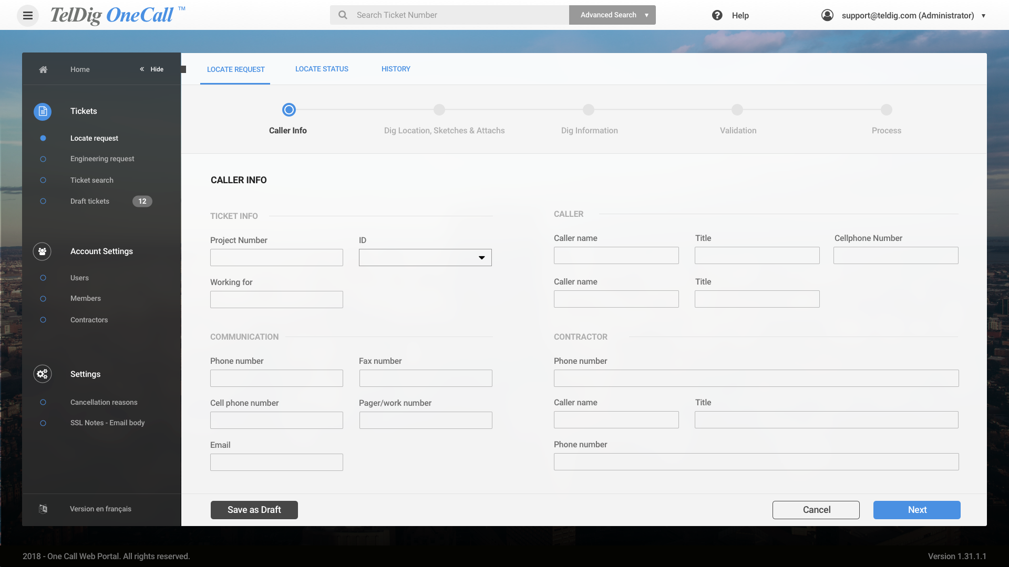
Task: Open the hamburger menu icon
Action: pos(28,15)
